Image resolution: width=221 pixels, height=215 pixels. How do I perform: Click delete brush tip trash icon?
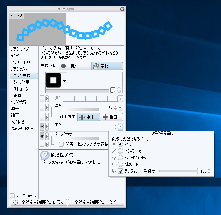pyautogui.click(x=119, y=90)
